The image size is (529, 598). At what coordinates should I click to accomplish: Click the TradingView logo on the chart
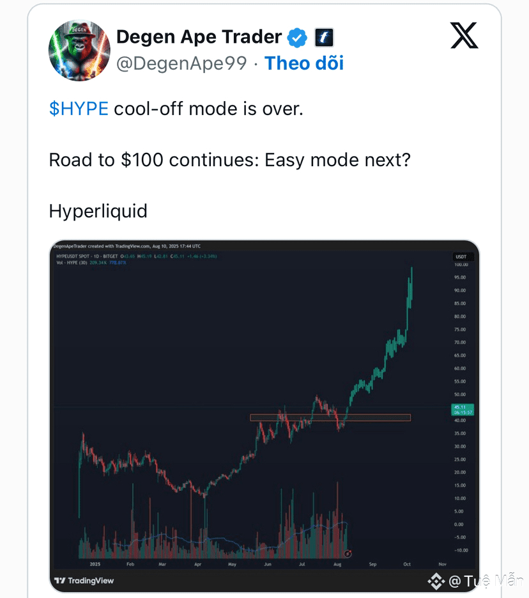(x=84, y=581)
